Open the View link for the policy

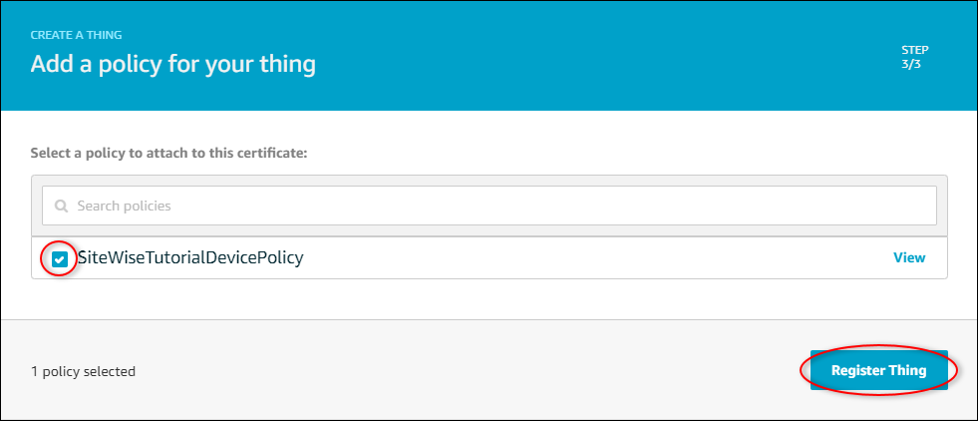tap(908, 257)
